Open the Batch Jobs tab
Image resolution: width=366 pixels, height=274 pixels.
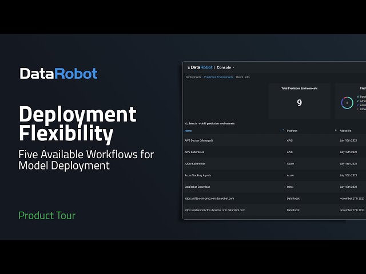[243, 77]
